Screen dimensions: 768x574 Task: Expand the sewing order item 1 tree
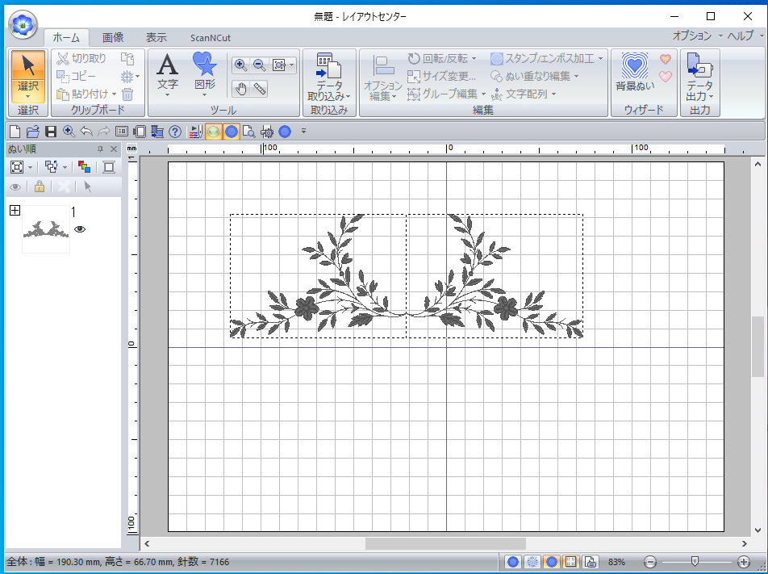click(15, 211)
